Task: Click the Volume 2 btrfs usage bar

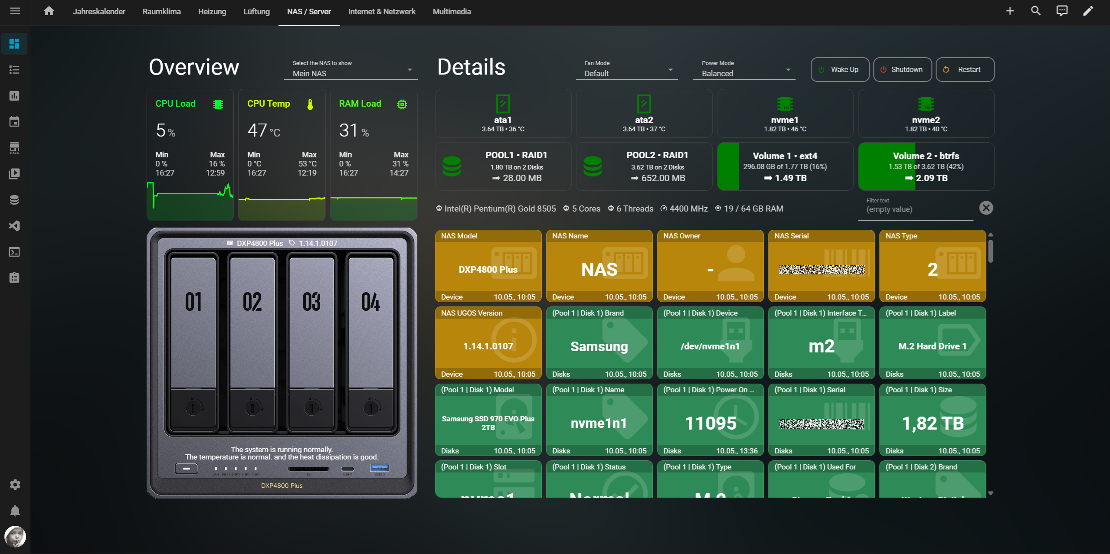Action: (x=926, y=166)
